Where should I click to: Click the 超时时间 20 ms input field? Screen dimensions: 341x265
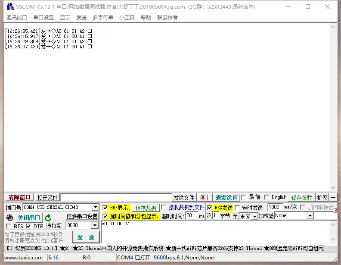tap(192, 216)
